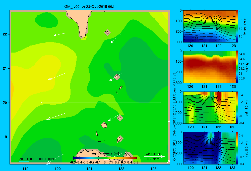The image size is (251, 171).
Task: Click the 'temperature' axis label
Action: click(x=244, y=26)
